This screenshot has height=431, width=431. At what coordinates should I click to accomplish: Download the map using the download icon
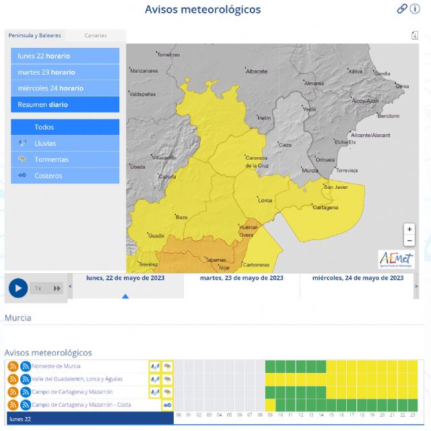point(415,35)
